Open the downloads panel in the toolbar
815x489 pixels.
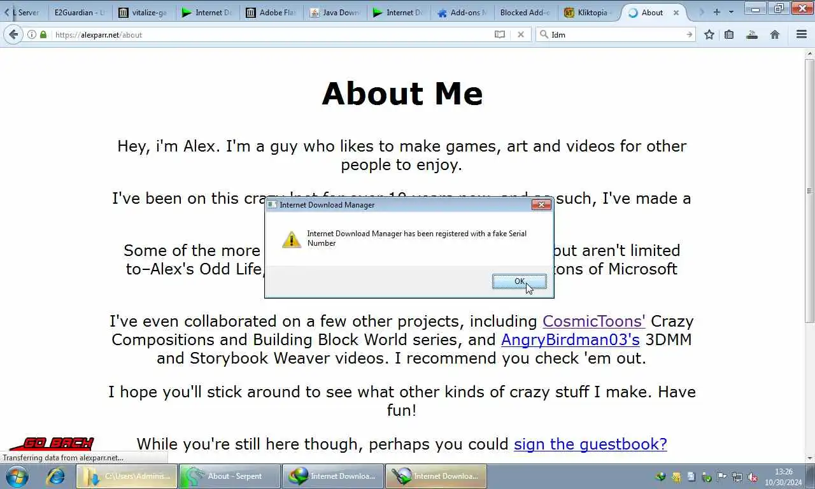[752, 35]
